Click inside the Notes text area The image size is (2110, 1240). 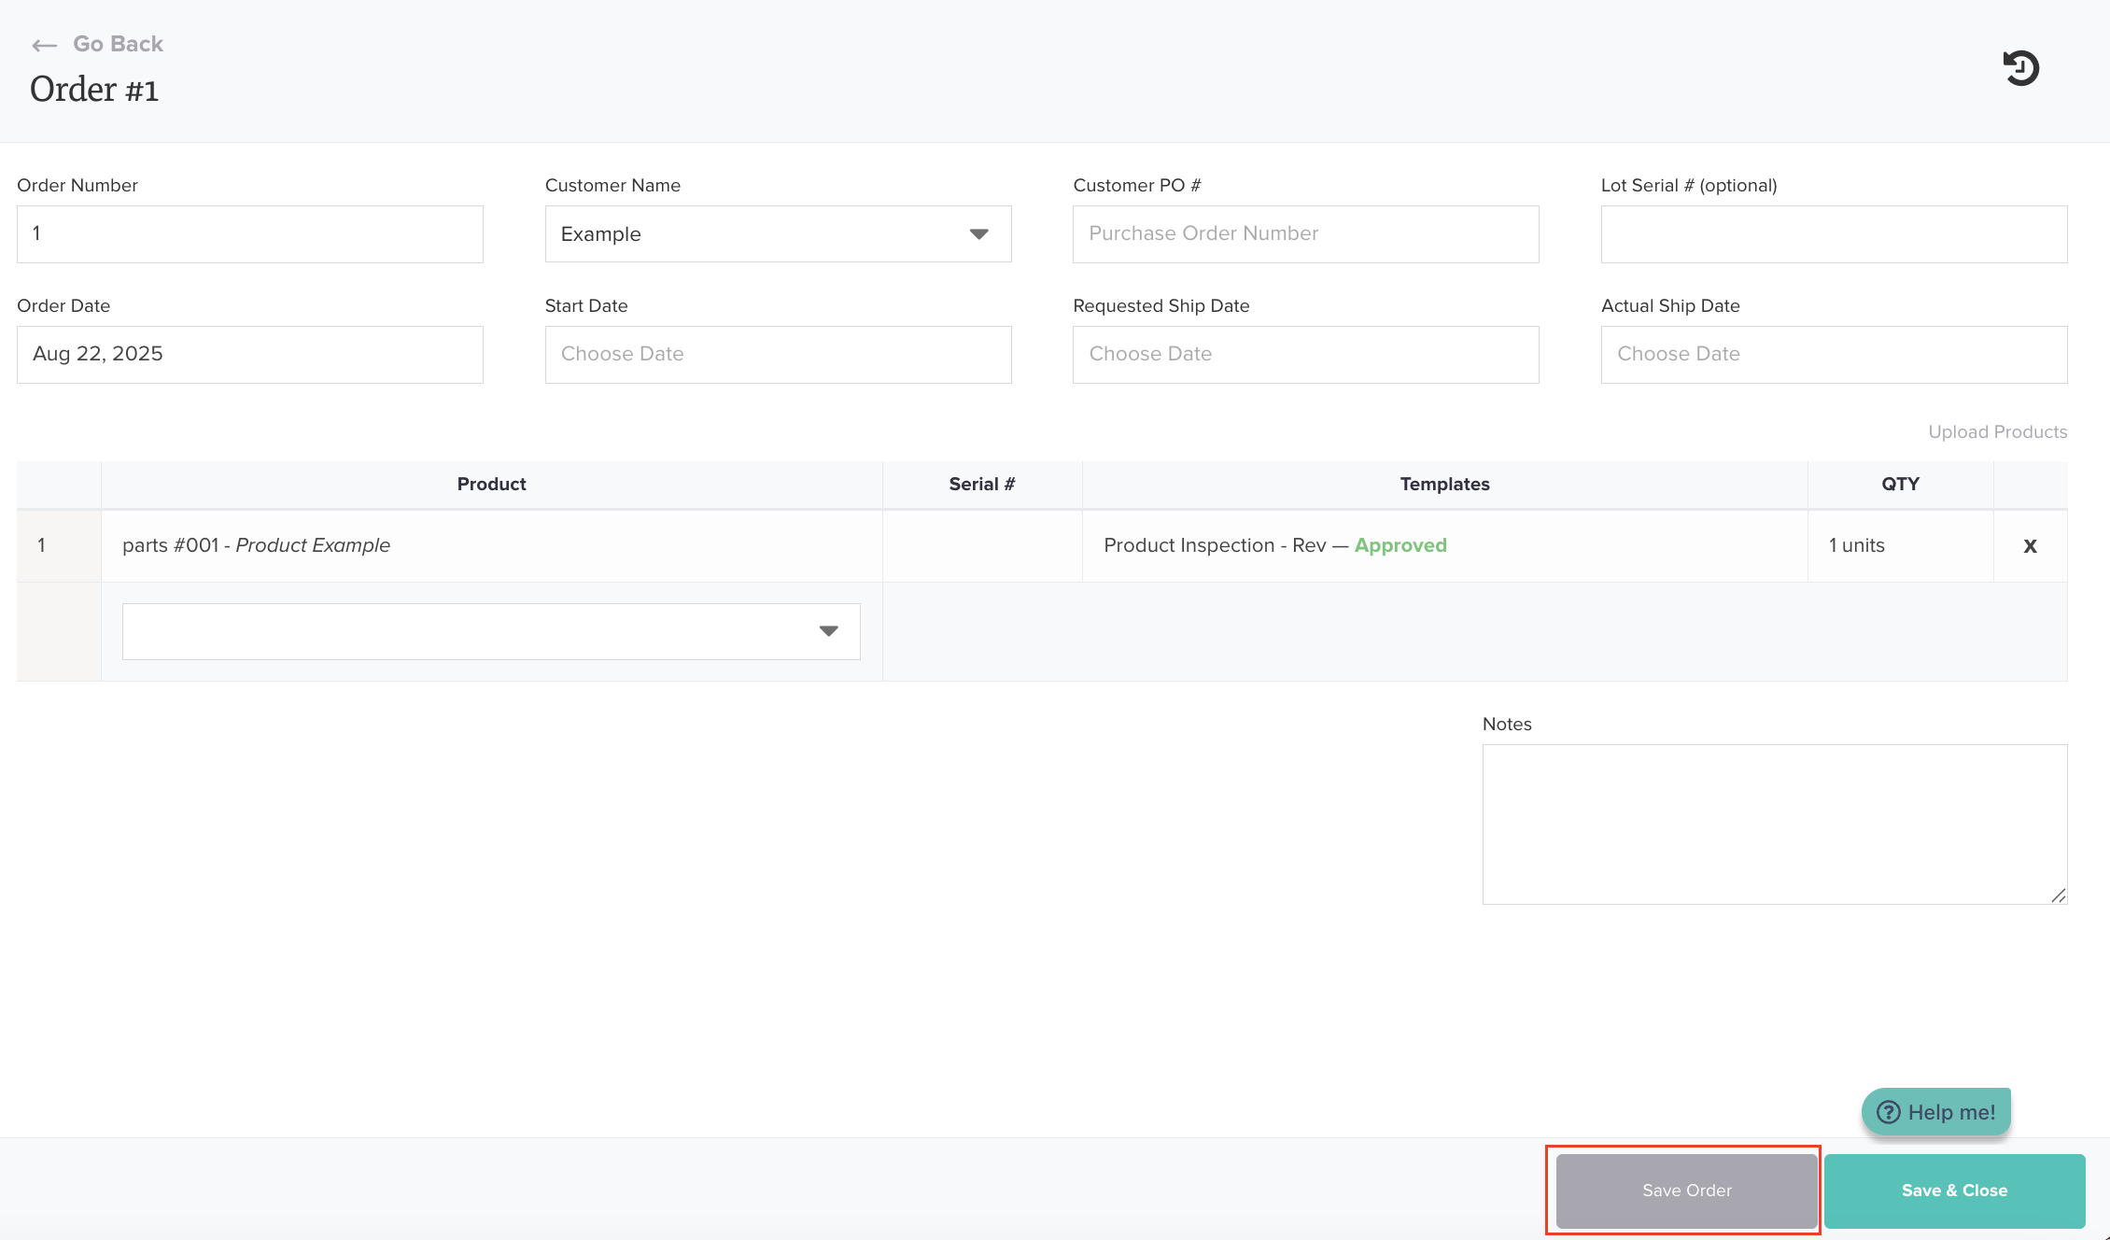pos(1774,824)
